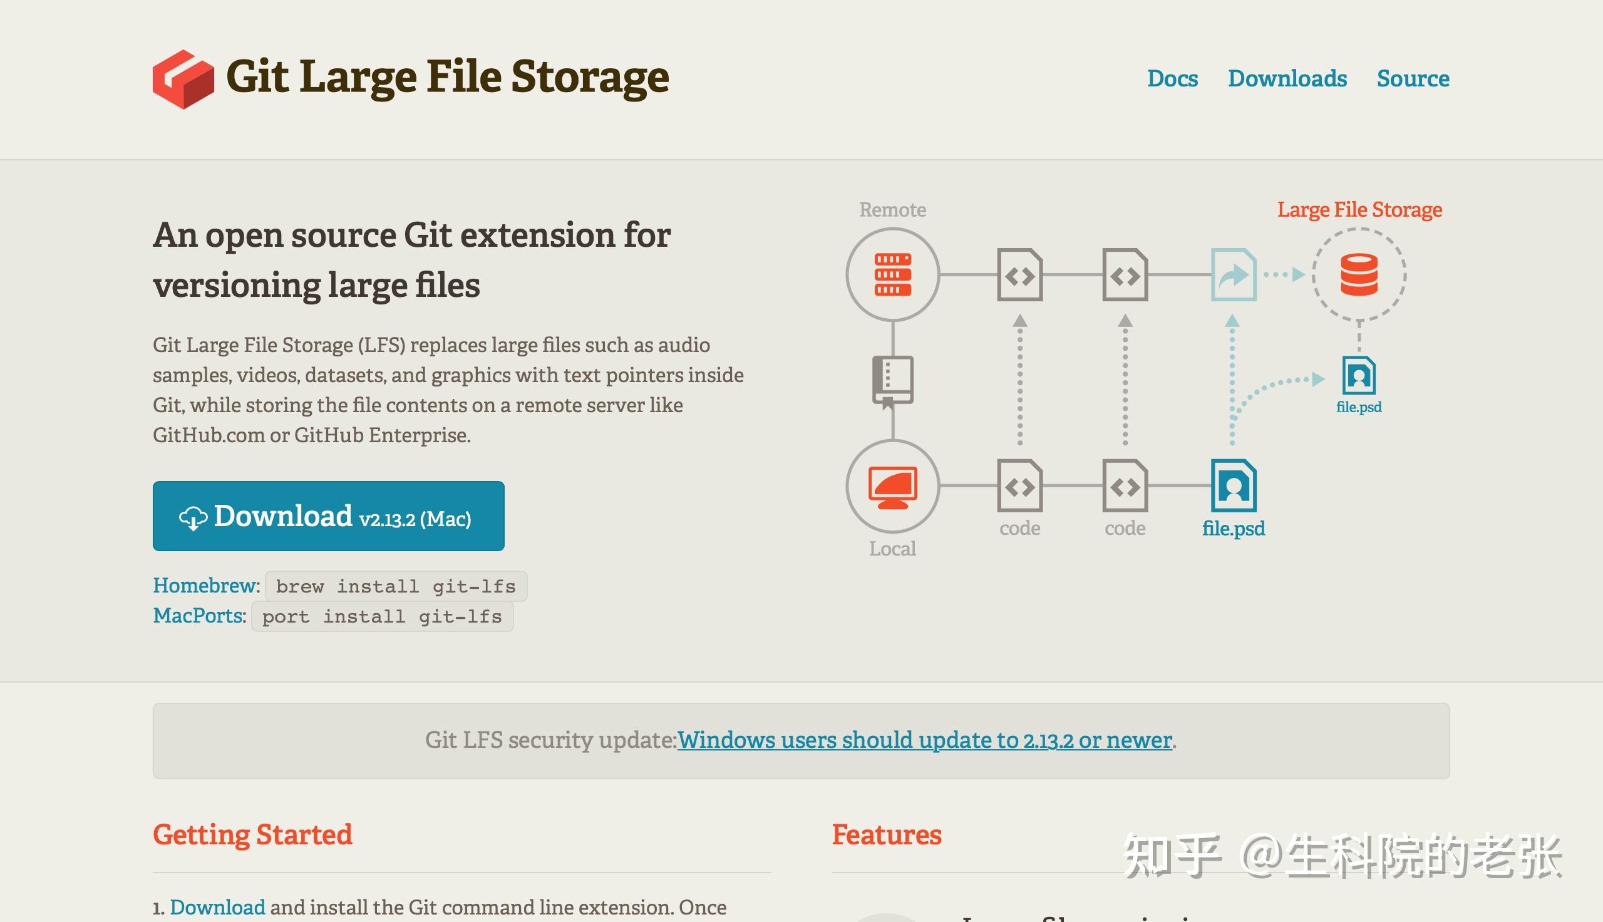The width and height of the screenshot is (1603, 922).
Task: Click the smaller file.psd icon under Large File Storage
Action: coord(1358,377)
